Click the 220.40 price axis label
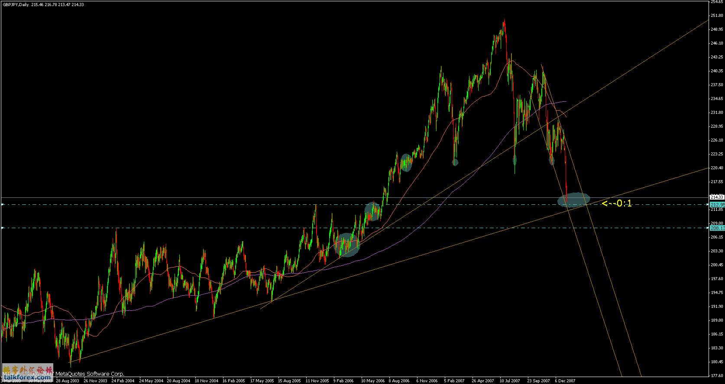 tap(717, 168)
